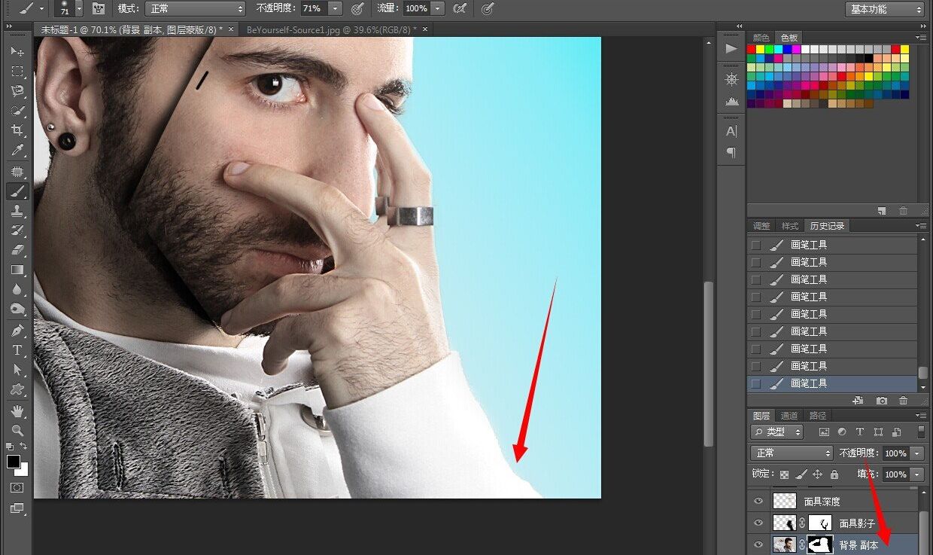Open the 流量 flow dropdown arrow
933x555 pixels.
(437, 9)
